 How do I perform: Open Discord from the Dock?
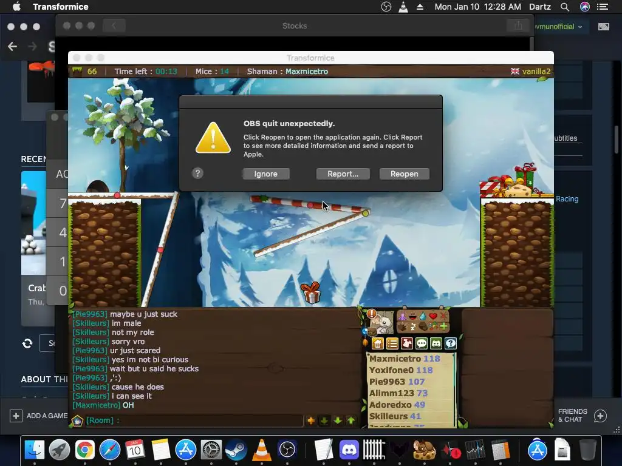[x=349, y=450]
